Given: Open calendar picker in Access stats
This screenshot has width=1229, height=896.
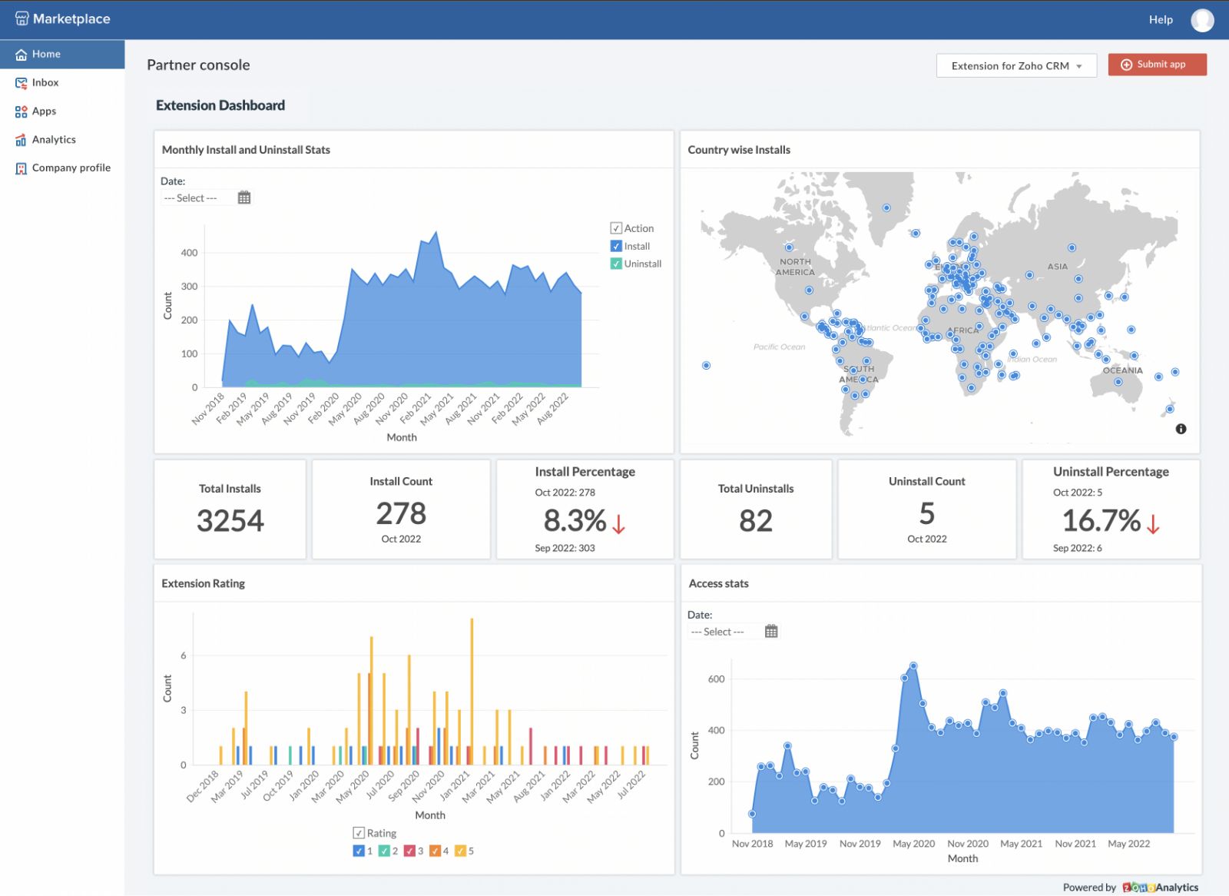Looking at the screenshot, I should (771, 631).
